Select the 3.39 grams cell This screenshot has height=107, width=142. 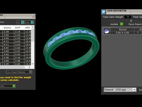pos(8,32)
